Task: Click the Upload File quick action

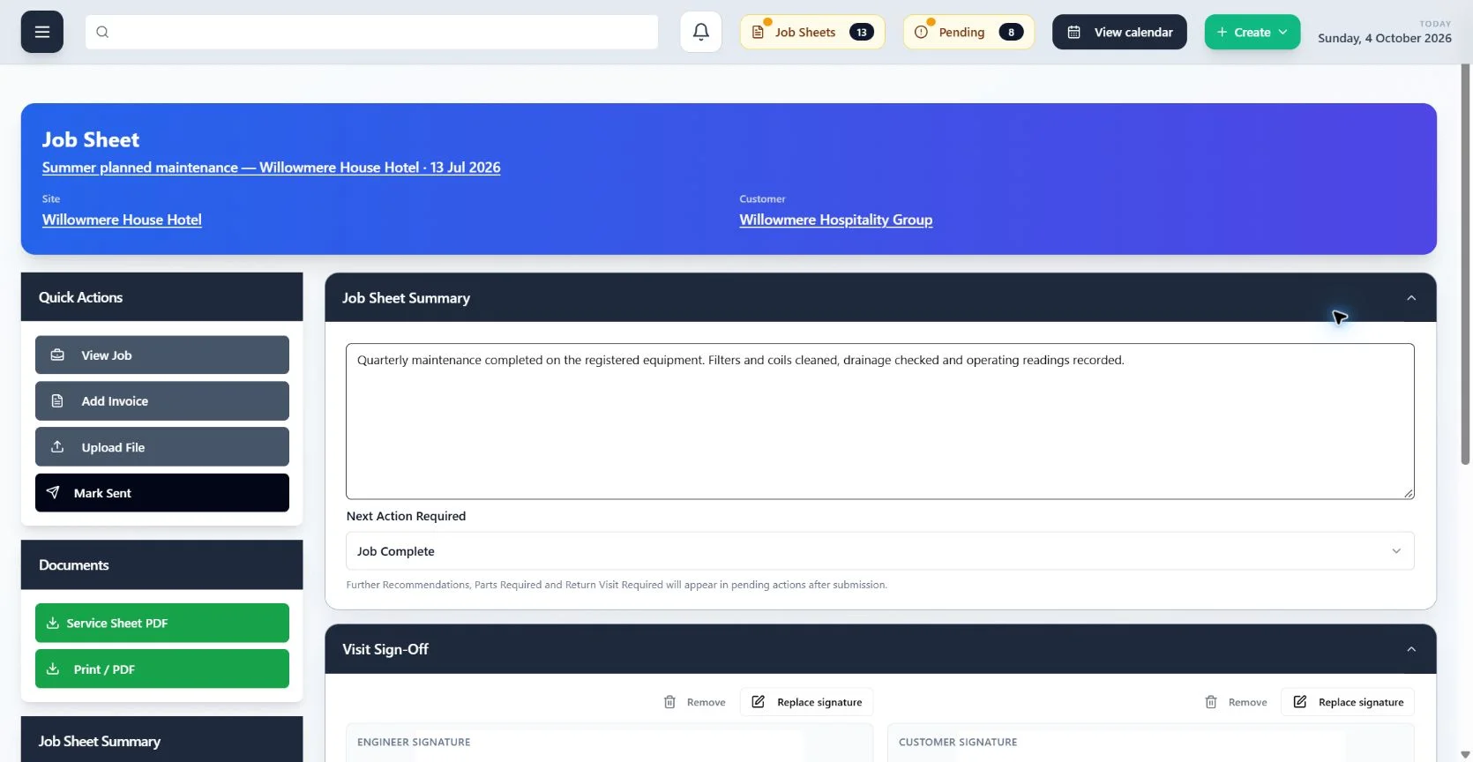Action: pos(162,447)
